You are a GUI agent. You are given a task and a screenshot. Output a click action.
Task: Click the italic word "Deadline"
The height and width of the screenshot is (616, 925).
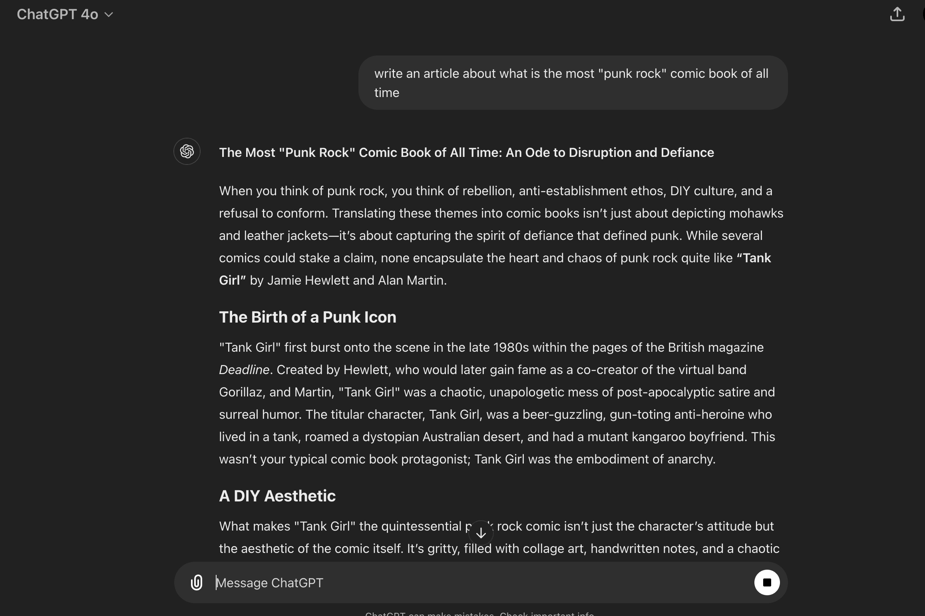(x=244, y=370)
